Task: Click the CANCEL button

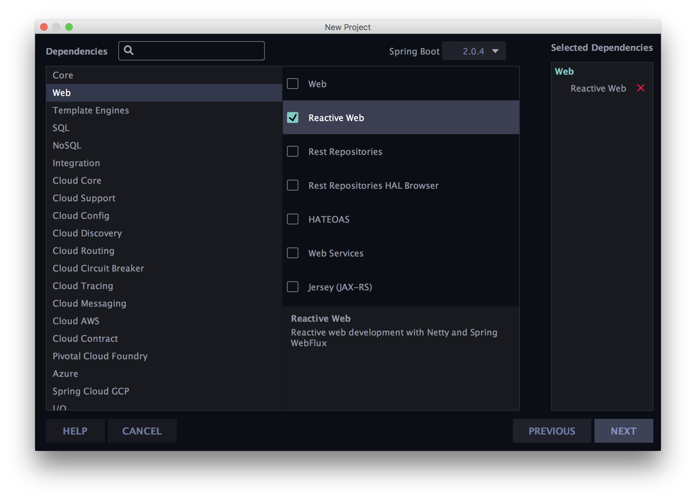Action: tap(142, 431)
